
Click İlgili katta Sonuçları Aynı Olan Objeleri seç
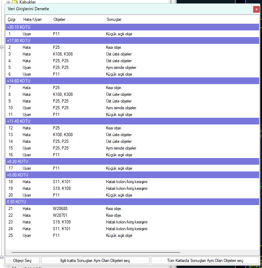pyautogui.click(x=95, y=261)
